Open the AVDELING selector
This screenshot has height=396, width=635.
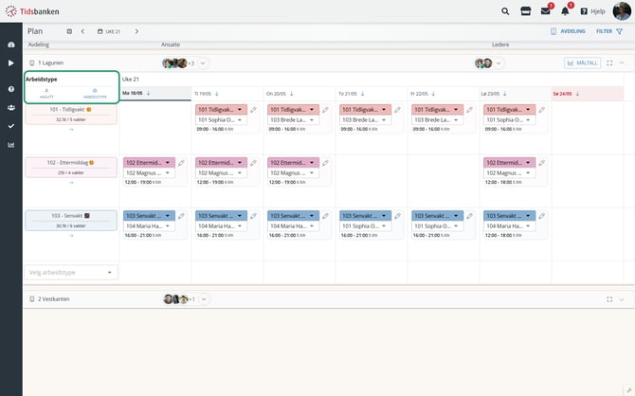click(568, 31)
